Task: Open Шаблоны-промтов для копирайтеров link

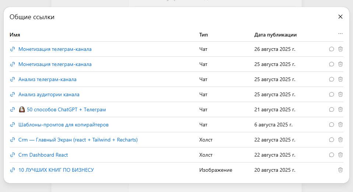Action: click(63, 125)
